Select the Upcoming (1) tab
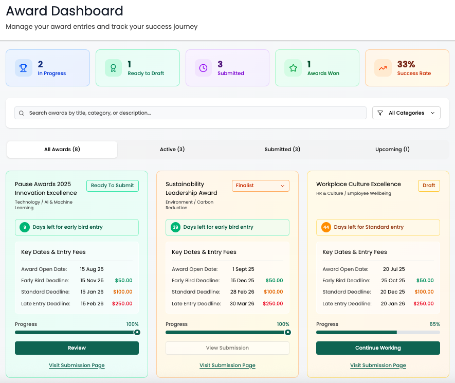455x383 pixels. click(392, 150)
